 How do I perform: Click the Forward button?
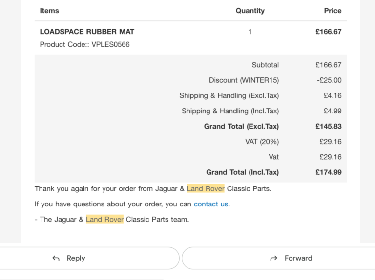click(279, 258)
